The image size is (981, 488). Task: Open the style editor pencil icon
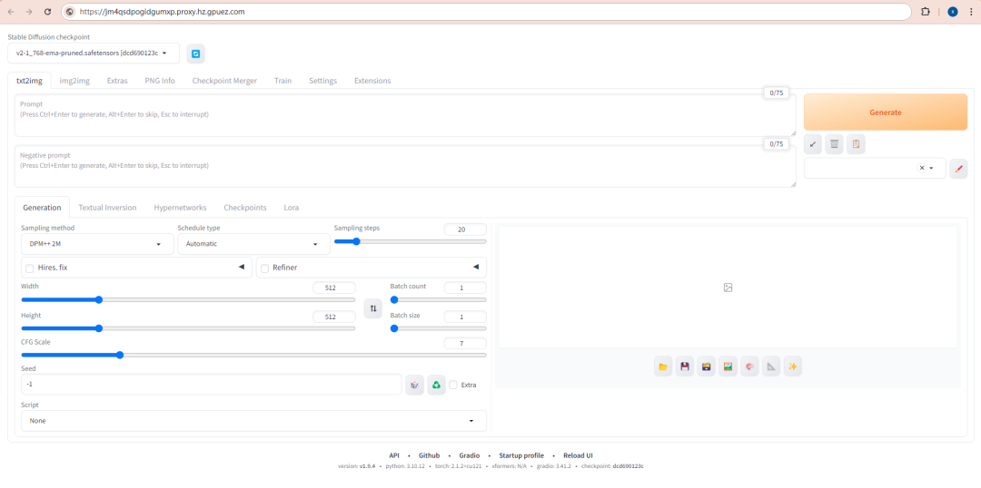click(958, 168)
